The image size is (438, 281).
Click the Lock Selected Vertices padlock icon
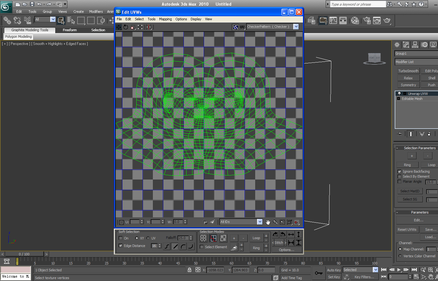(x=205, y=222)
